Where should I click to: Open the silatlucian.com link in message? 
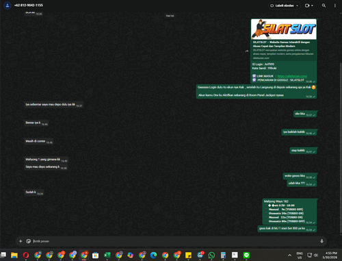[x=292, y=76]
